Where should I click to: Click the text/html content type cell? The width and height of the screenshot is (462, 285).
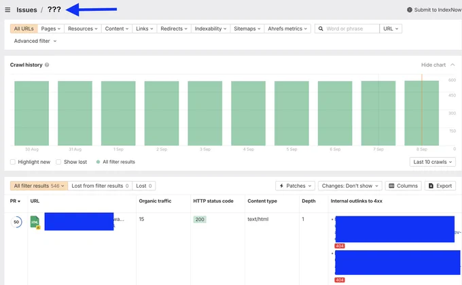[x=257, y=219]
